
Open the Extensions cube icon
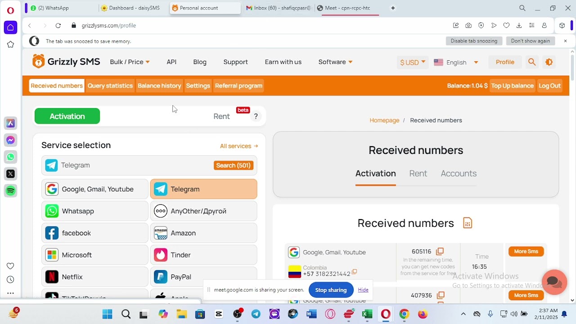pyautogui.click(x=562, y=26)
